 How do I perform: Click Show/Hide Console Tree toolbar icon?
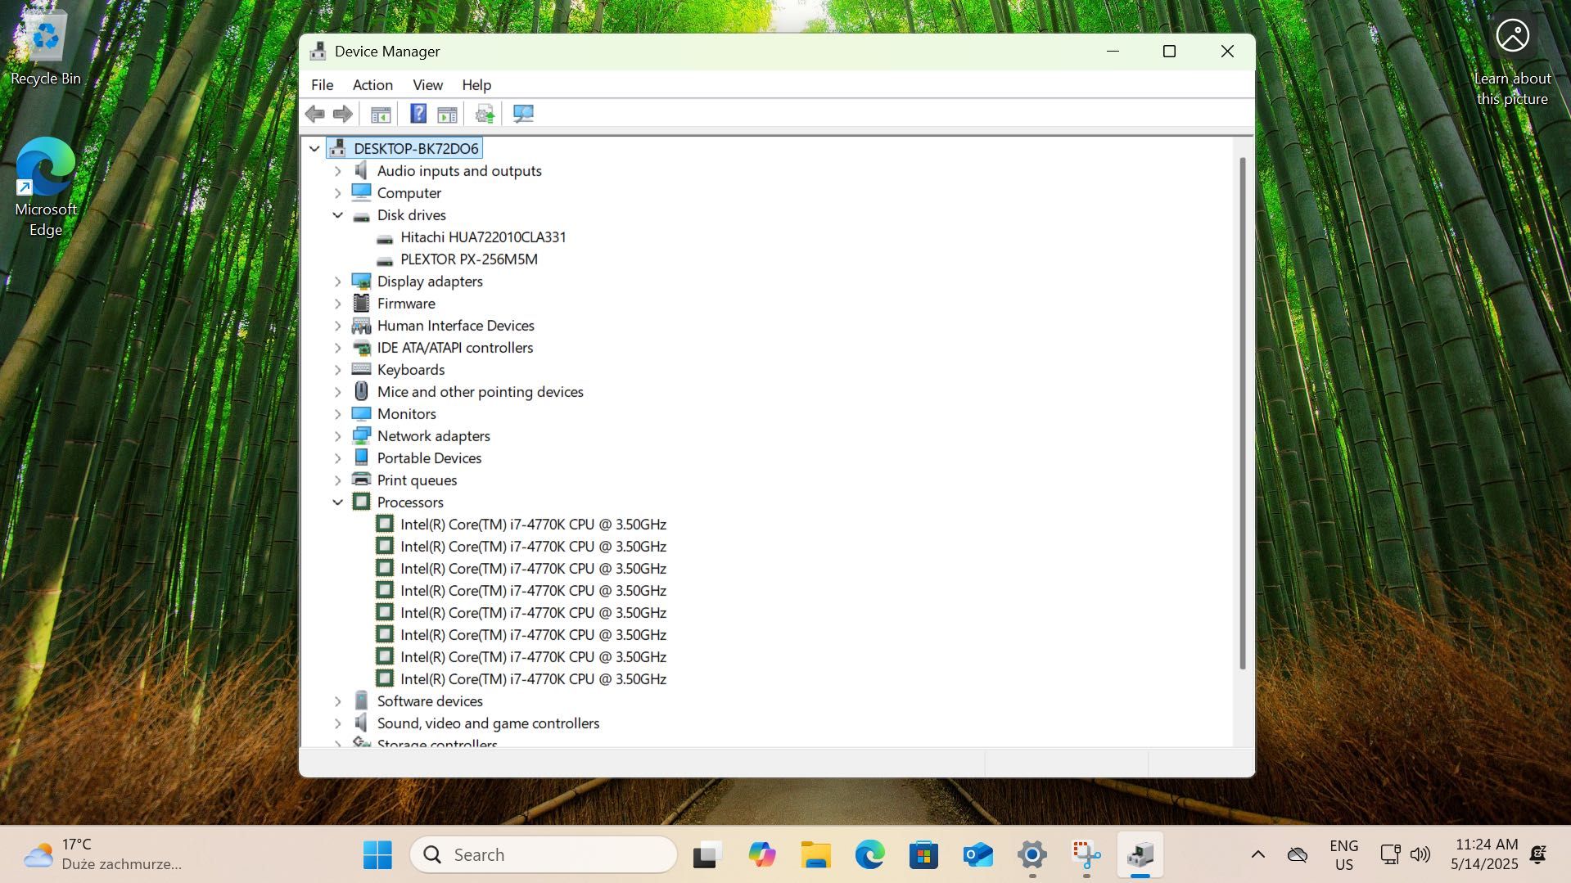tap(381, 114)
